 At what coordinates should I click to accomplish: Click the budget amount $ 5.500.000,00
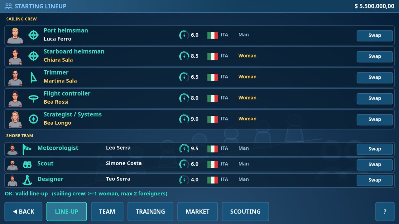374,6
